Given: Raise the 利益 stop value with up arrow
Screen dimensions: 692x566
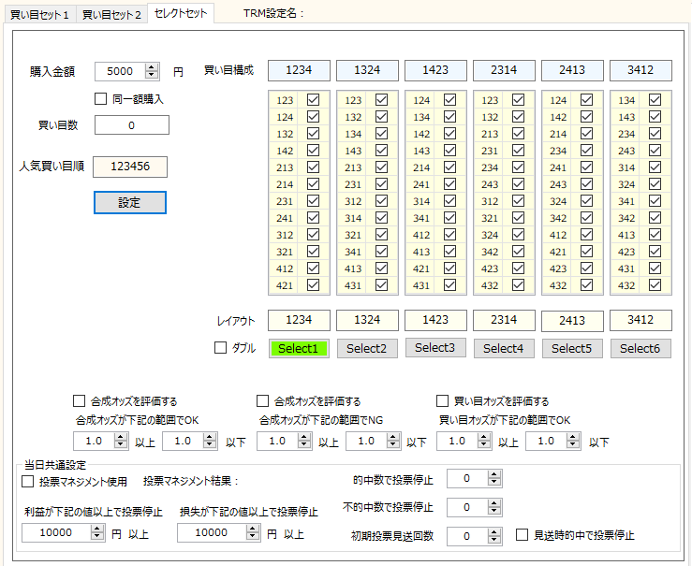Looking at the screenshot, I should coord(97,528).
